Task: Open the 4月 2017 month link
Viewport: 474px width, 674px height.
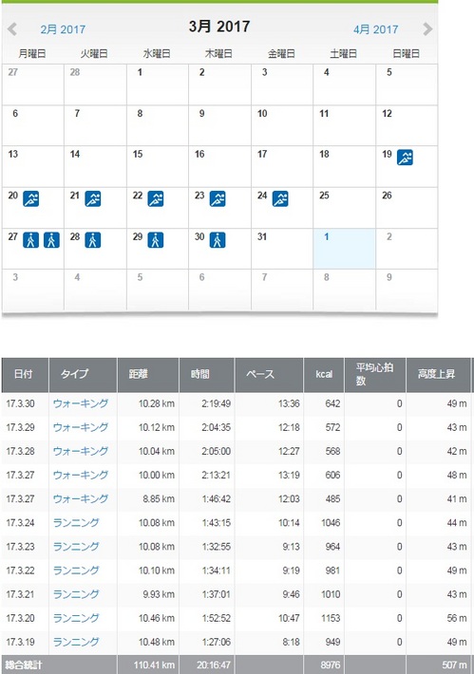Action: coord(375,29)
